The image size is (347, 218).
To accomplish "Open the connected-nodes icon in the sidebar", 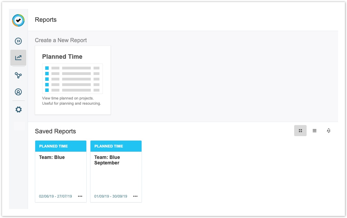I will pyautogui.click(x=18, y=75).
